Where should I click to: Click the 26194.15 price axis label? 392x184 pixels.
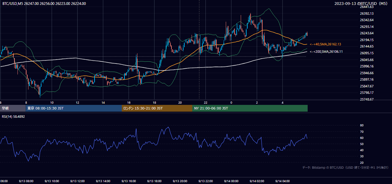click(x=367, y=40)
